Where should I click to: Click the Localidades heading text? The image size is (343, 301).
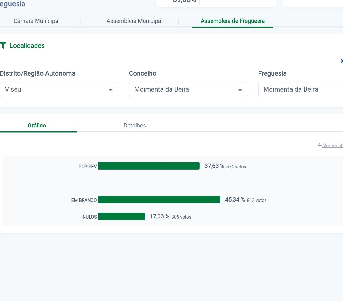[27, 46]
